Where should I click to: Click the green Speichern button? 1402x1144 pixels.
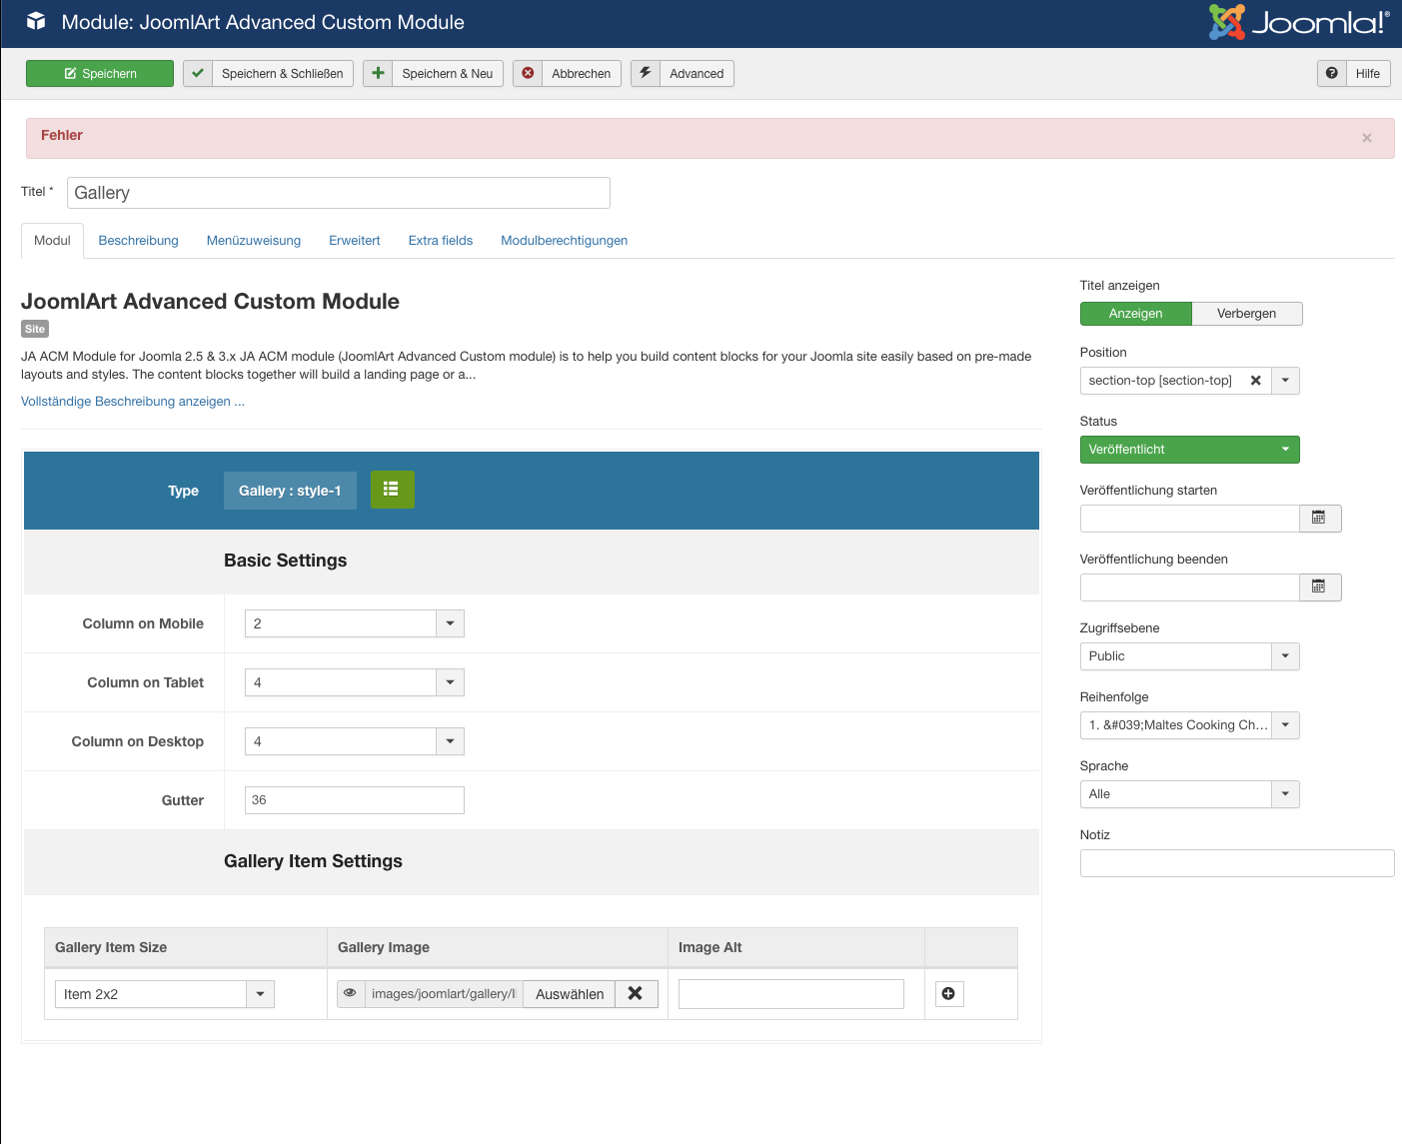coord(100,74)
